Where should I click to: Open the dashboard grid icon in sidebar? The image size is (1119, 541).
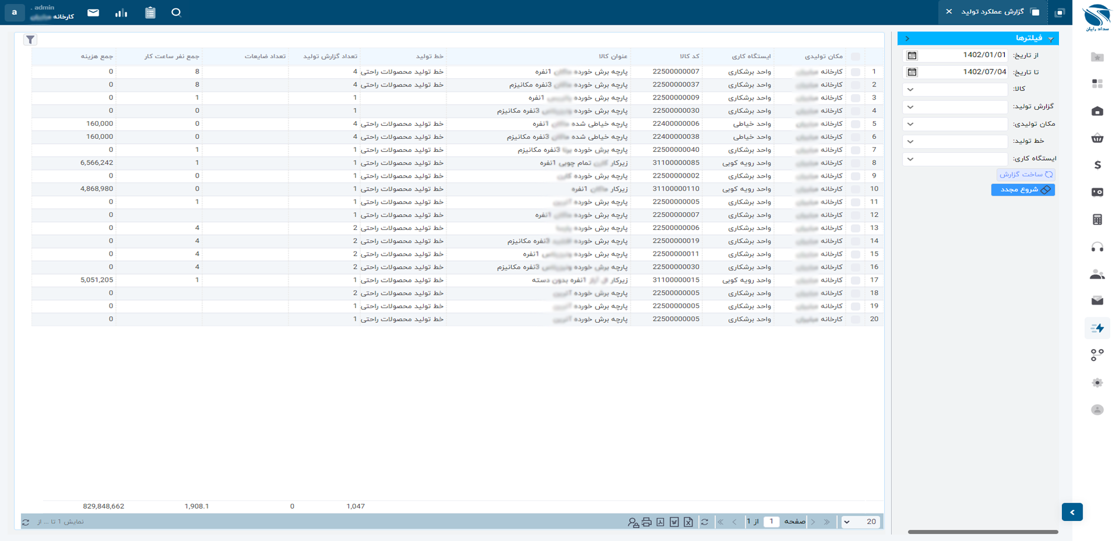tap(1097, 84)
